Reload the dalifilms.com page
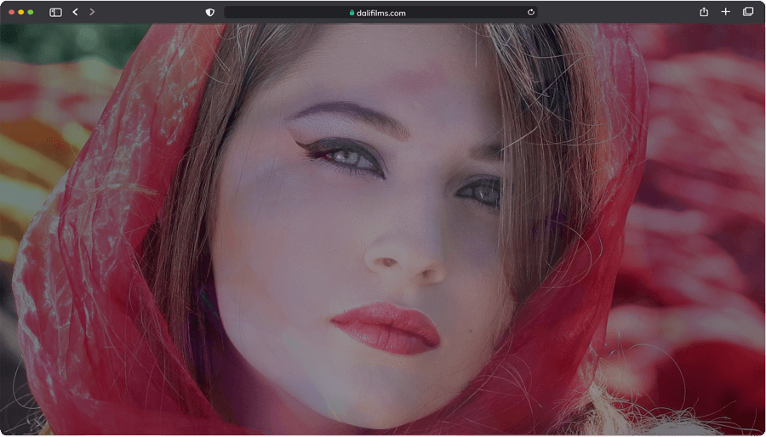Viewport: 766px width, 437px height. pos(531,12)
